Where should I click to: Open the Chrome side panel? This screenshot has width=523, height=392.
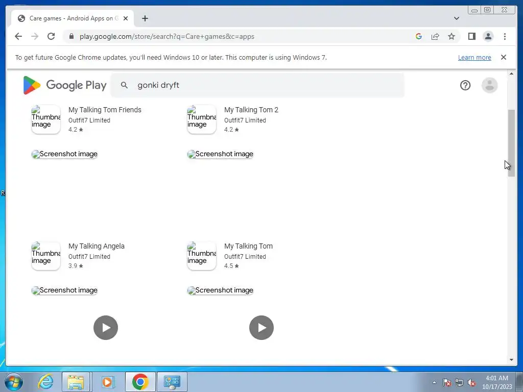pyautogui.click(x=471, y=36)
